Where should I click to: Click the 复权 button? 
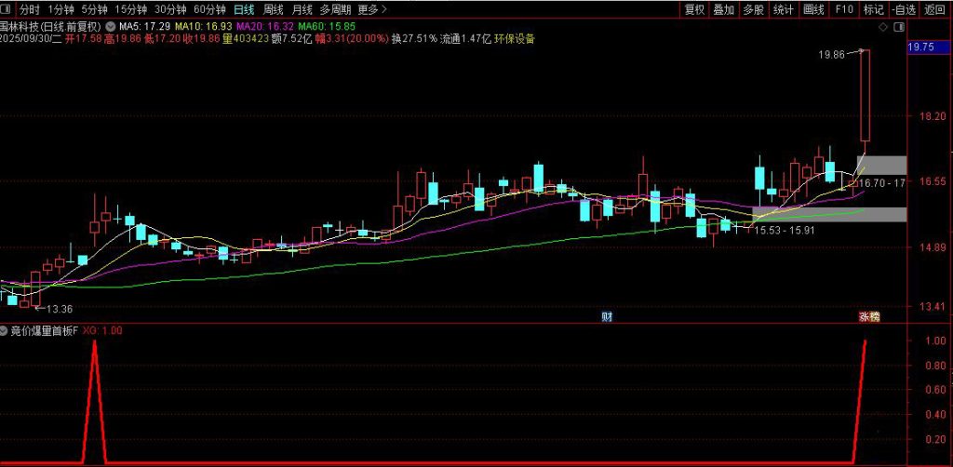694,9
